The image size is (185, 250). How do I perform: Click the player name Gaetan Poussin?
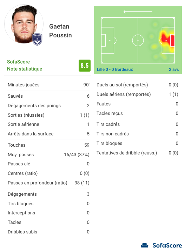(60, 31)
